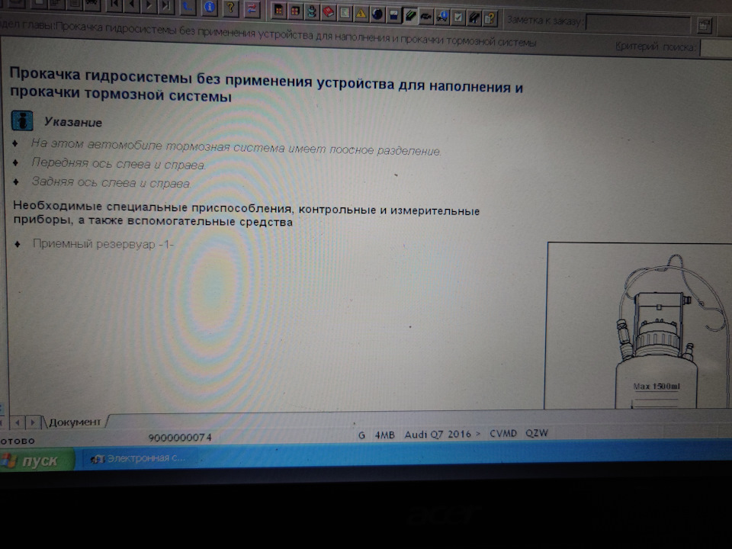Screen dimensions: 732x549
Task: Click the Заметка к заказу input field
Action: [637, 23]
